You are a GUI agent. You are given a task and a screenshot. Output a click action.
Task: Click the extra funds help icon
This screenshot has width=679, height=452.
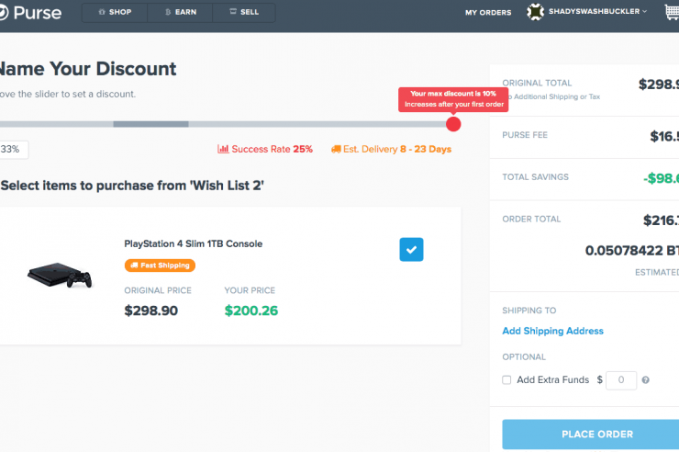(x=645, y=380)
